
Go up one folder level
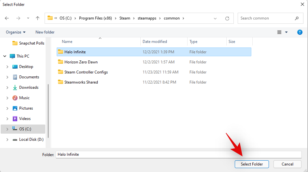(x=37, y=19)
